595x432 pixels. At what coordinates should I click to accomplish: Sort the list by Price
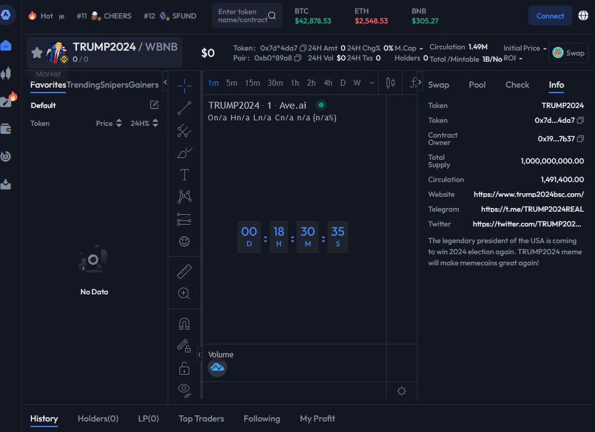pos(109,123)
